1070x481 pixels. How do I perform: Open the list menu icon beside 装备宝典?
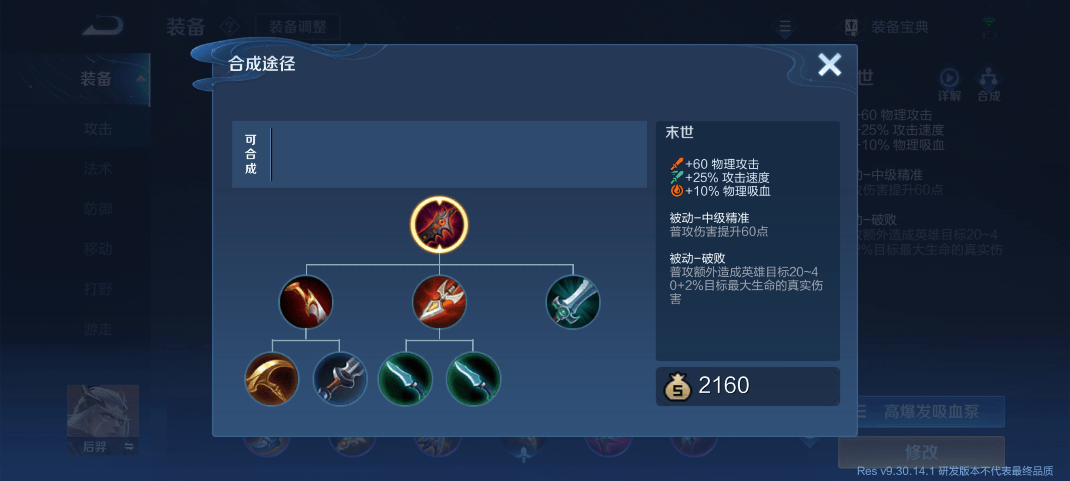tap(785, 27)
